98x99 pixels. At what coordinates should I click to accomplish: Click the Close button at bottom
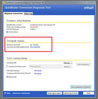(88, 93)
